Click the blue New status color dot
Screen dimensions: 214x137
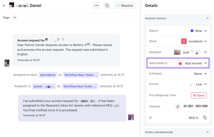tap(192, 31)
